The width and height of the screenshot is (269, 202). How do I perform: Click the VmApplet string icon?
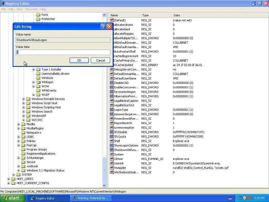pos(111,168)
